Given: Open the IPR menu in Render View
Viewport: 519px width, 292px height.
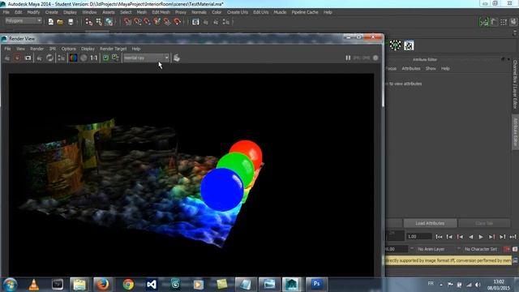Looking at the screenshot, I should [x=53, y=49].
